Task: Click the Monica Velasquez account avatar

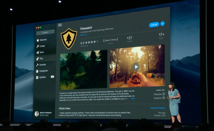Action: tap(37, 114)
